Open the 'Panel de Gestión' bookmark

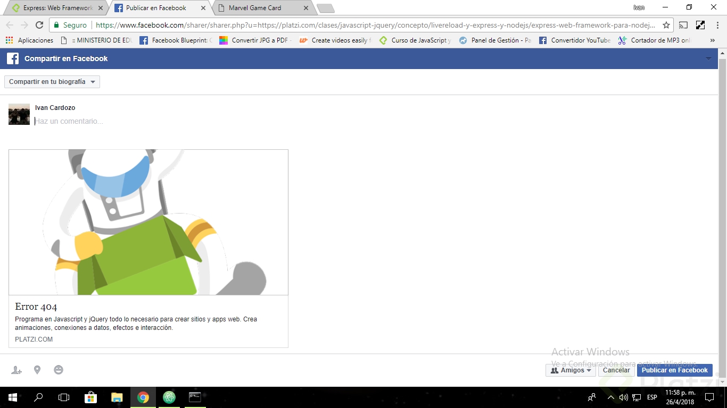click(x=495, y=40)
